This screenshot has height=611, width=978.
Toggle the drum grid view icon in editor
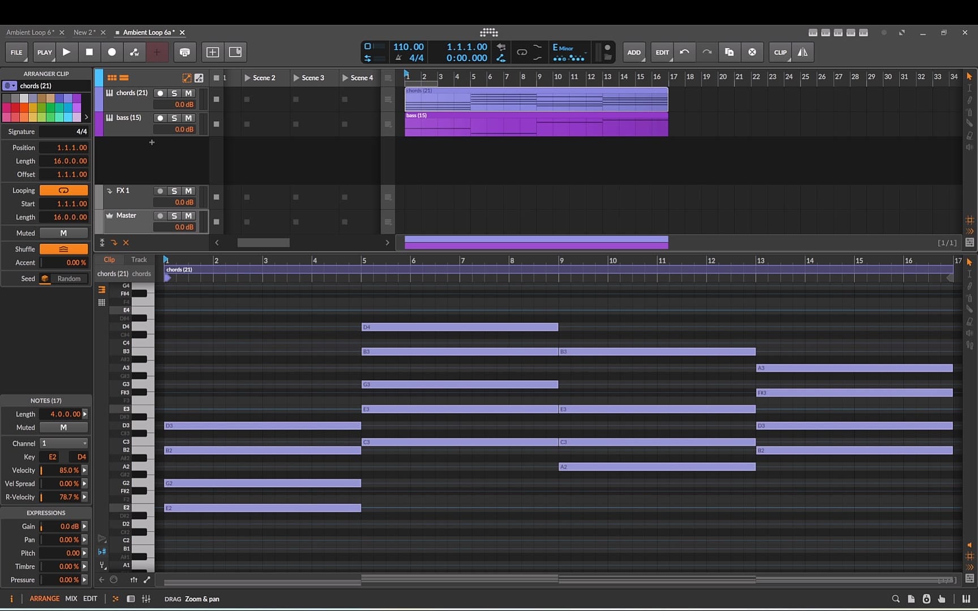point(102,303)
